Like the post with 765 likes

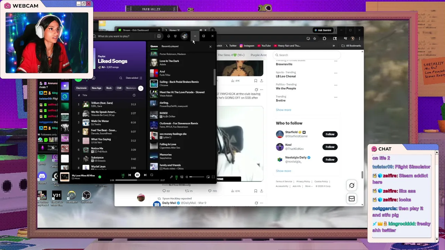[x=212, y=191]
